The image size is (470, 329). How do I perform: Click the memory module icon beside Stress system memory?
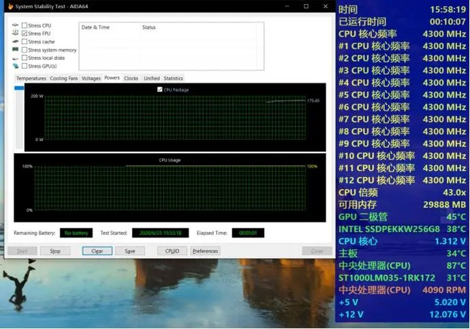tap(15, 50)
